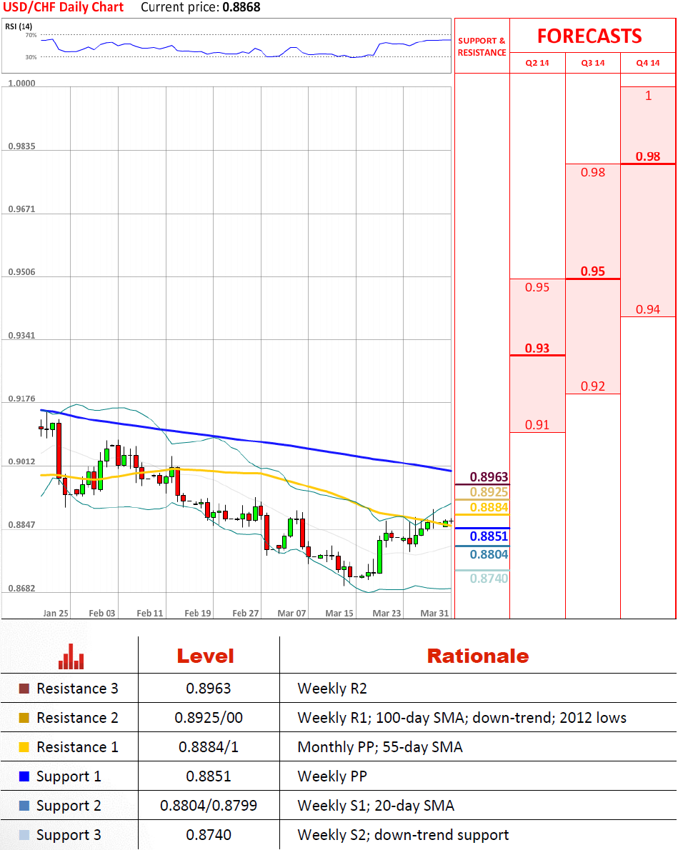Viewport: 678px width, 850px height.
Task: Click the Q2 14 forecast column header
Action: 537,63
